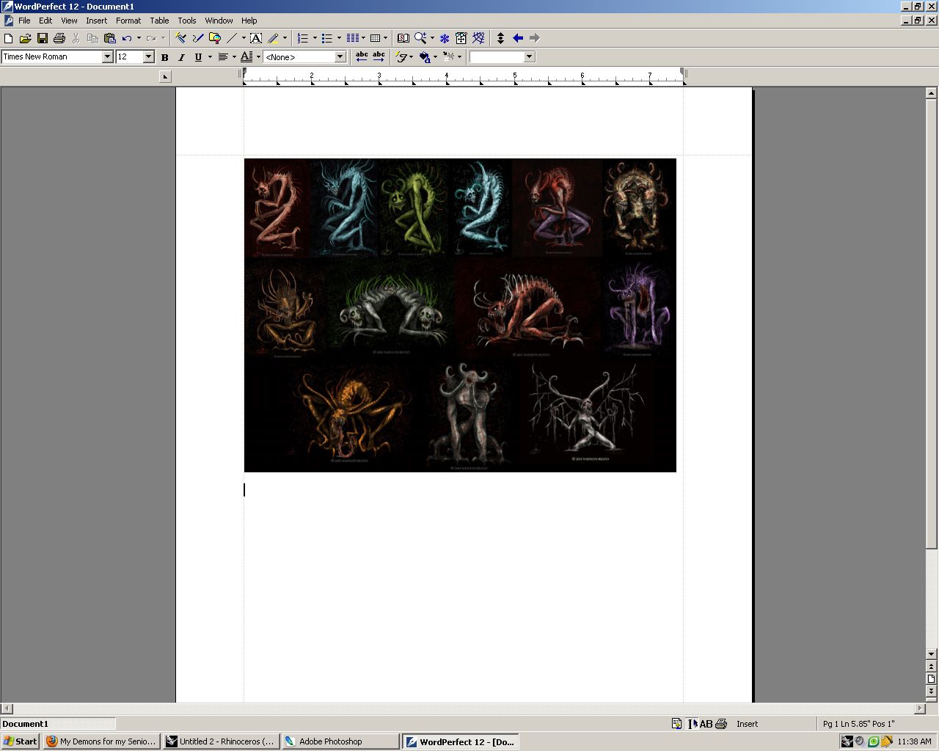Open the book icon next to Zoom
939x751 pixels.
coord(403,38)
